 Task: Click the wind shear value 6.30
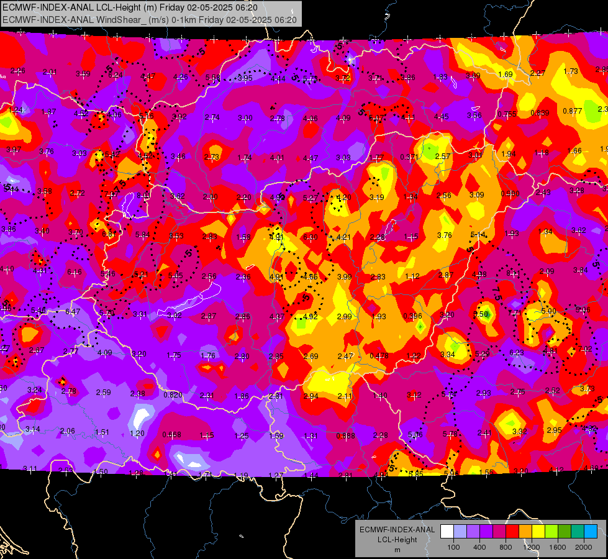point(310,237)
